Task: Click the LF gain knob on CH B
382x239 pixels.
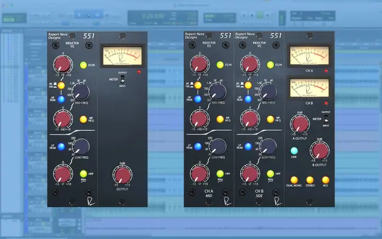Action: pos(250,173)
